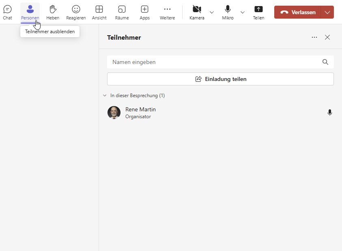342x251 pixels.
Task: Click Rene Martin's avatar
Action: 114,113
